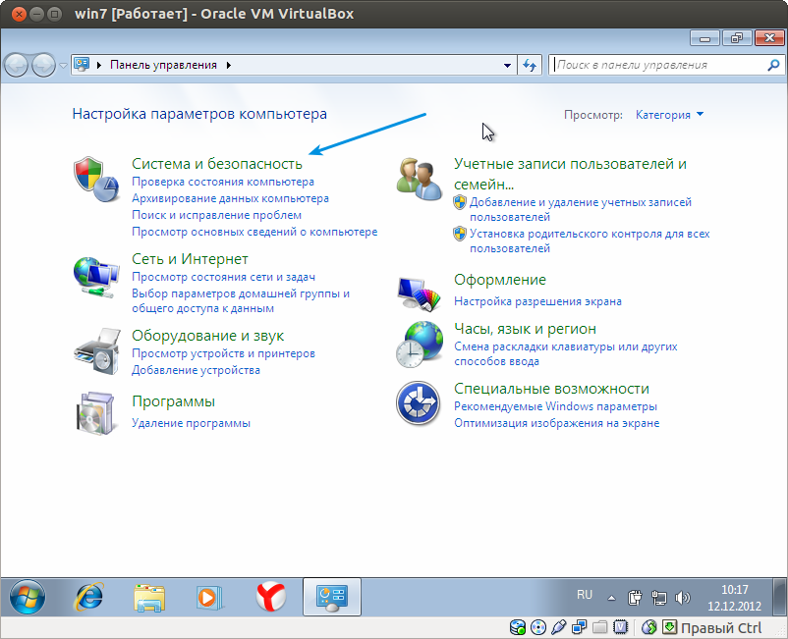Screen dimensions: 788x639
Task: Click the search magnifier icon
Action: tap(773, 65)
